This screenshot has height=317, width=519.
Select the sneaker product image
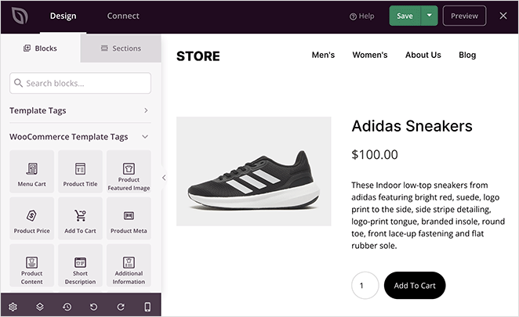pyautogui.click(x=253, y=171)
